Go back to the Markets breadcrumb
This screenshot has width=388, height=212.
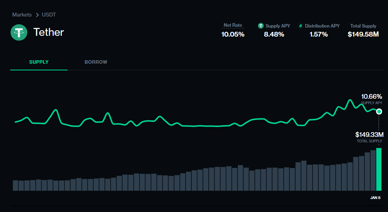click(22, 15)
